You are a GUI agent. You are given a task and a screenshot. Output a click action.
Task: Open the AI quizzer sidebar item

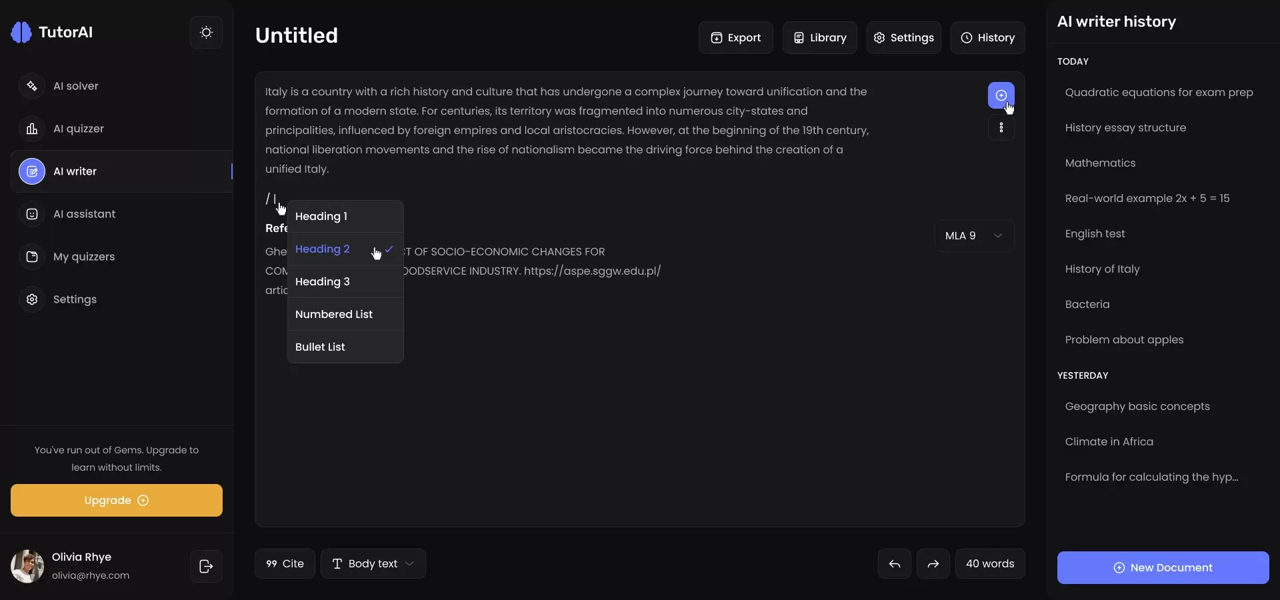pyautogui.click(x=78, y=129)
